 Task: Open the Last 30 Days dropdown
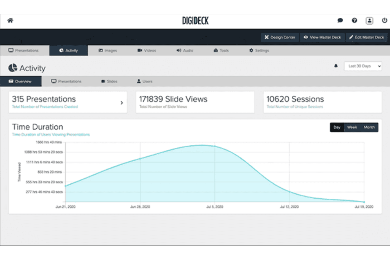click(363, 66)
